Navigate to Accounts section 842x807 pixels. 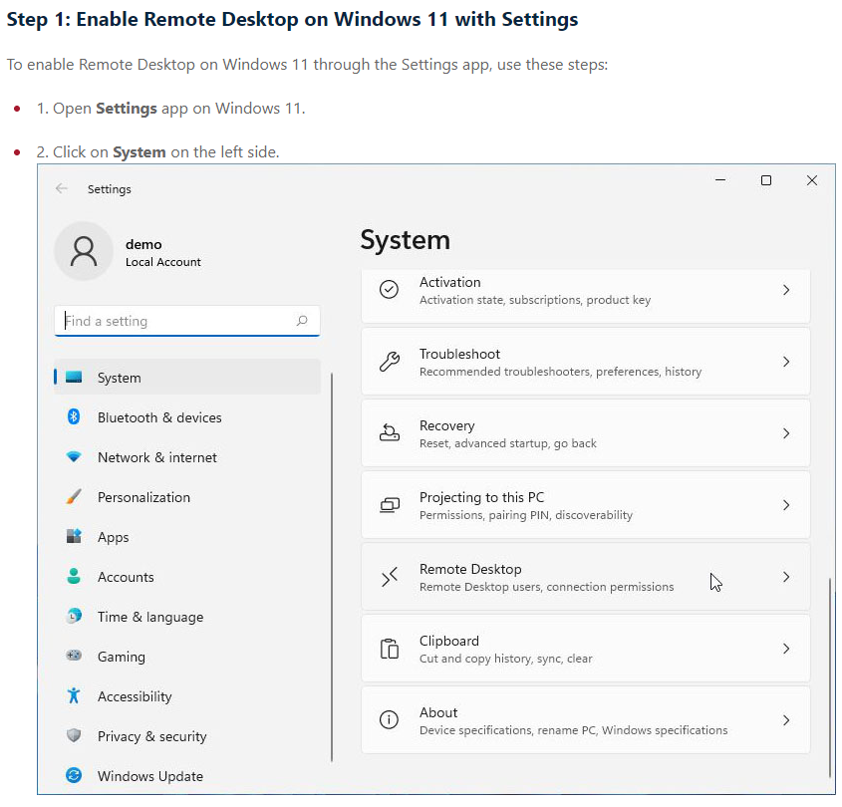coord(187,577)
